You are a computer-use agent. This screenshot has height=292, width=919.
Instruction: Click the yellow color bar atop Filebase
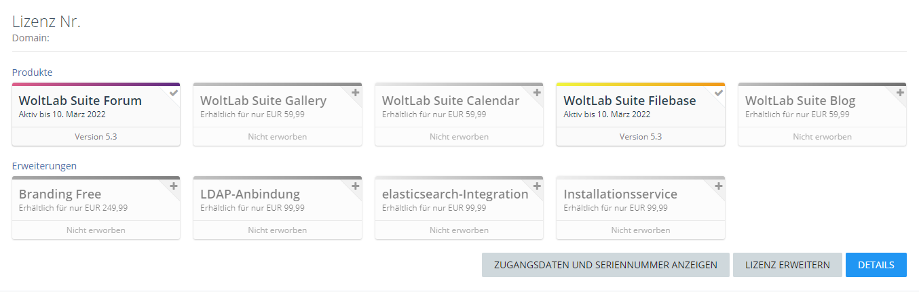click(640, 85)
